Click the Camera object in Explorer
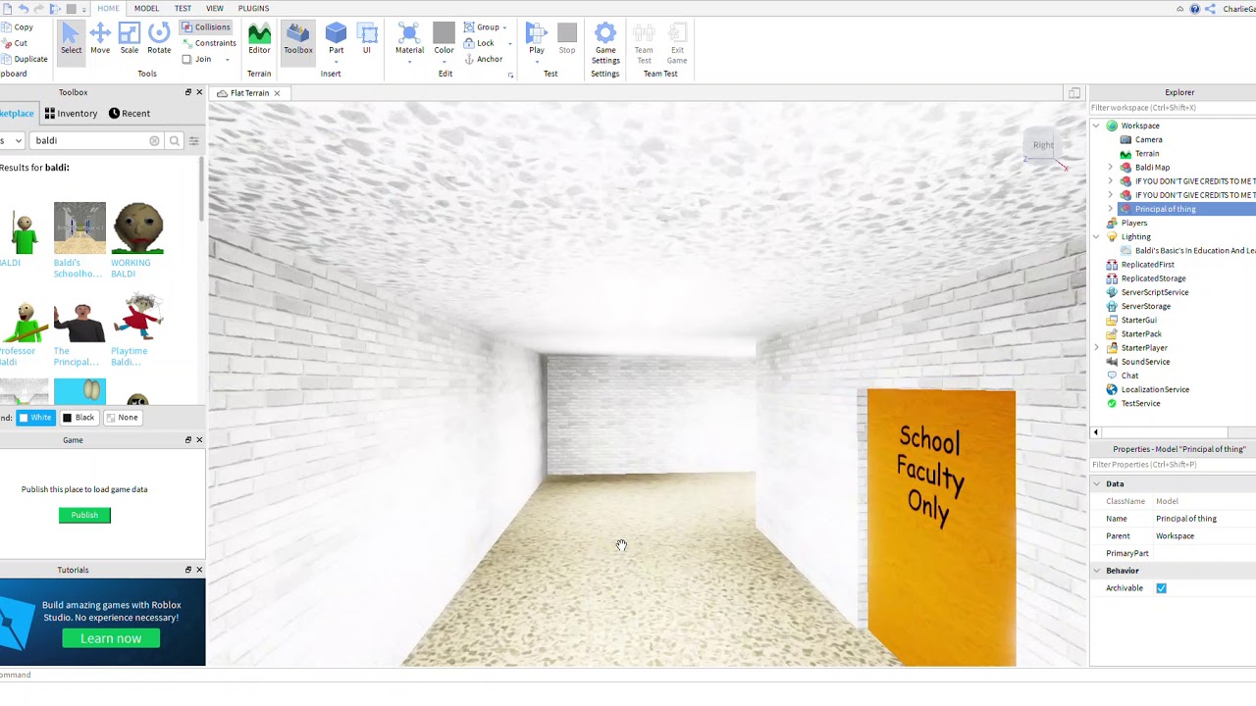This screenshot has height=706, width=1256. (1148, 139)
